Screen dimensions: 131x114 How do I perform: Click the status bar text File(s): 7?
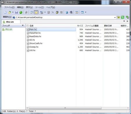23,111
